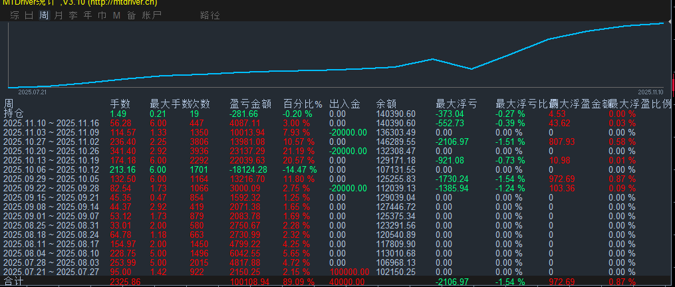Screen dimensions: 675x287
Task: Click the 100000.00 deposit cell
Action: 350,272
